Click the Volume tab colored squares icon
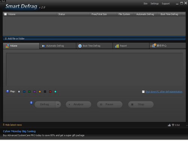The width and height of the screenshot is (188, 141). click(x=7, y=46)
